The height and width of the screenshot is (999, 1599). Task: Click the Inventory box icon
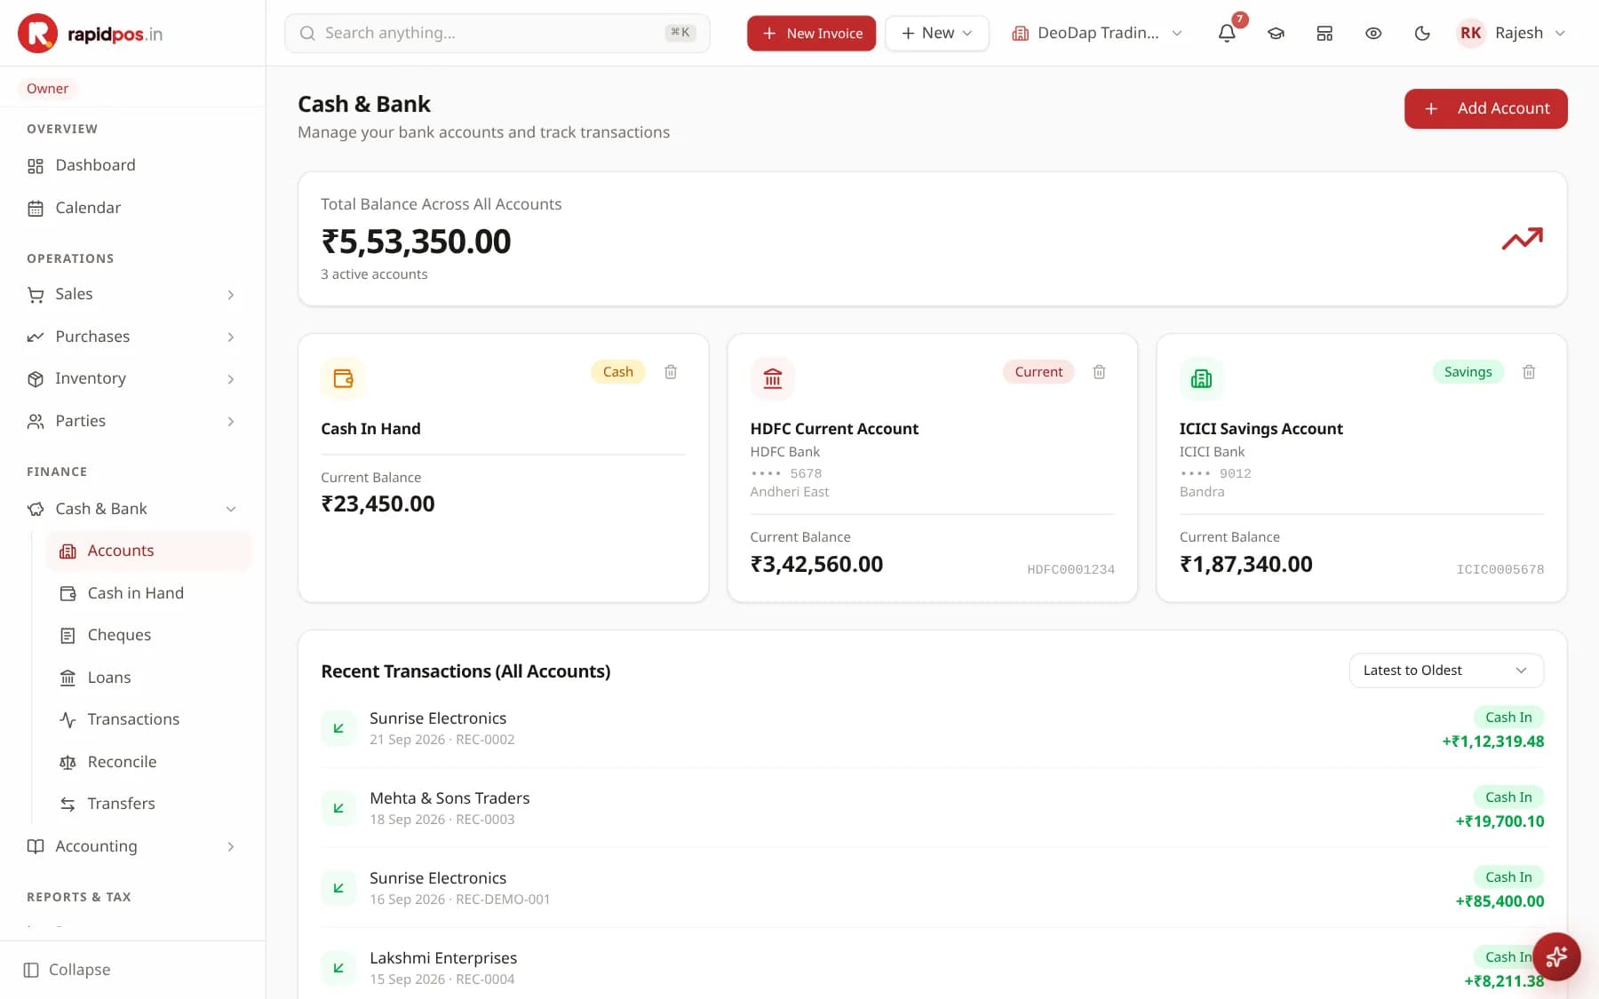pos(36,379)
